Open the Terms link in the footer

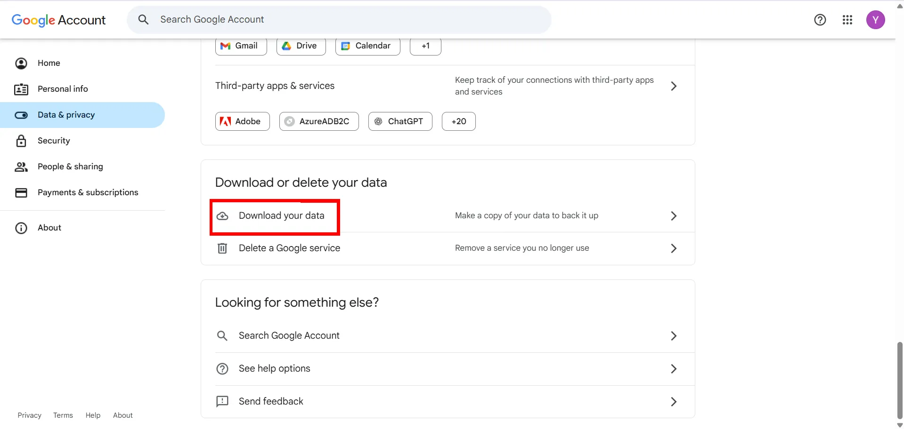click(x=63, y=415)
